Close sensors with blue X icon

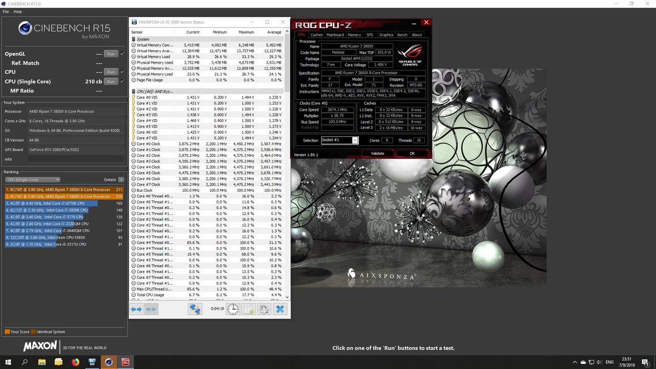click(280, 309)
